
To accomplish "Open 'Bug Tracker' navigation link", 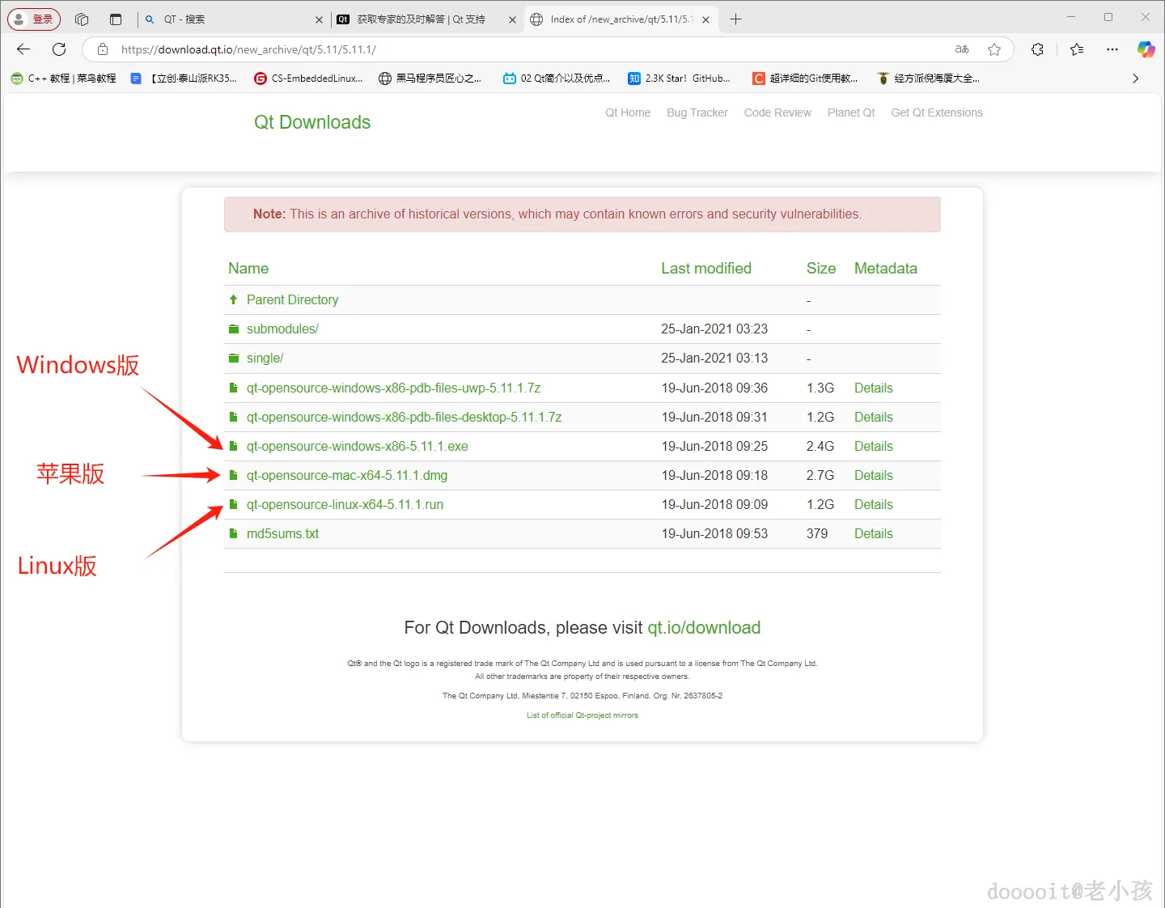I will [x=697, y=112].
